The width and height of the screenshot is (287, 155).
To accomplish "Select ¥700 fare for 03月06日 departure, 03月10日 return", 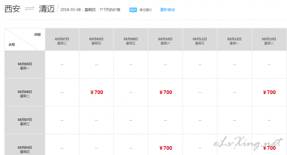I will tap(166, 92).
